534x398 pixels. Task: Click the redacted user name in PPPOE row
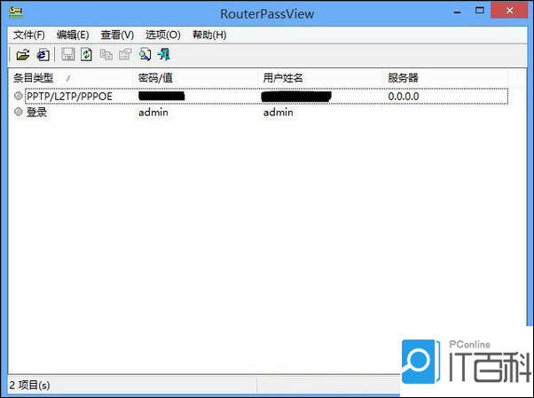pyautogui.click(x=296, y=97)
